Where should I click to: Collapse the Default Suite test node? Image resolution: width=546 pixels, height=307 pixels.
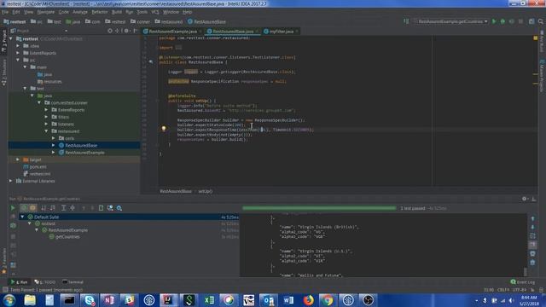pyautogui.click(x=23, y=217)
